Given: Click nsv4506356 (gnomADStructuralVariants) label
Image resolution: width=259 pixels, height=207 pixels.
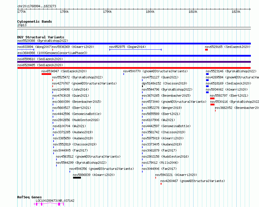Looking at the screenshot, I should coord(102,169).
